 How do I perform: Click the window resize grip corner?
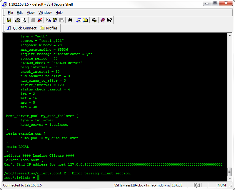pyautogui.click(x=231, y=186)
